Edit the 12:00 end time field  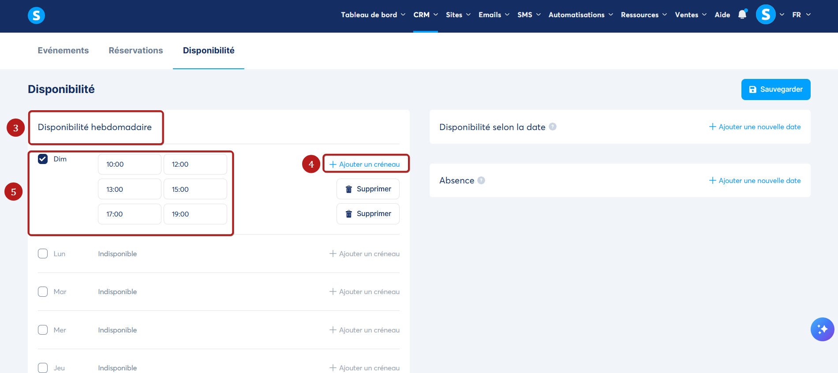click(195, 164)
